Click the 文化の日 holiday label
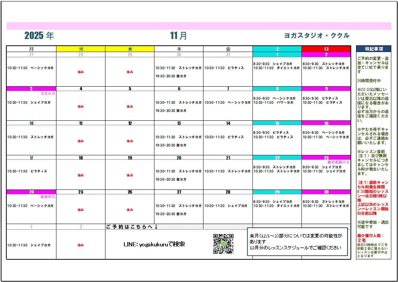Viewport: 398px width, 282px height. 48,94
